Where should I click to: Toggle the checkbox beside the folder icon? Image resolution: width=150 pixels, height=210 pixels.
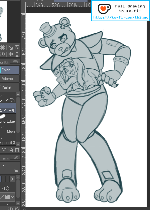(2, 197)
